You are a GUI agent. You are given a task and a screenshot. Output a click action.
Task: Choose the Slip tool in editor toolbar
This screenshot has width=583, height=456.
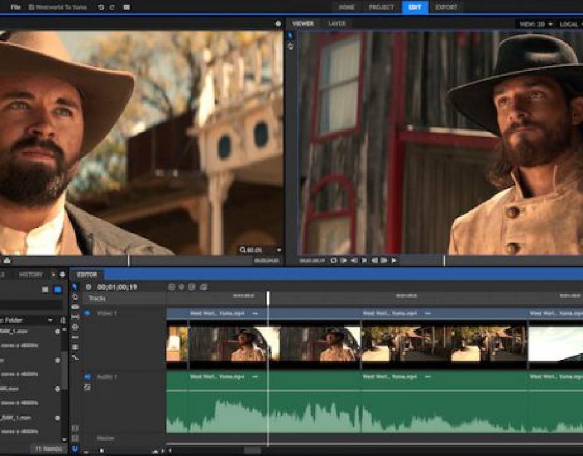pyautogui.click(x=75, y=317)
